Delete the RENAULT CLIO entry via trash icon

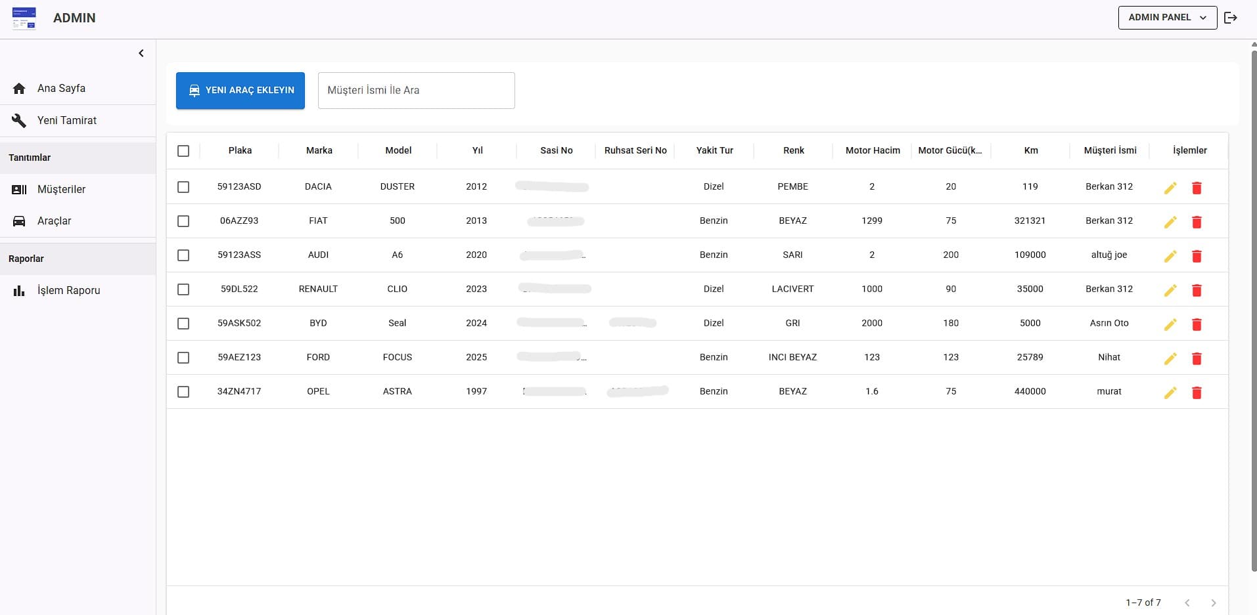point(1197,291)
